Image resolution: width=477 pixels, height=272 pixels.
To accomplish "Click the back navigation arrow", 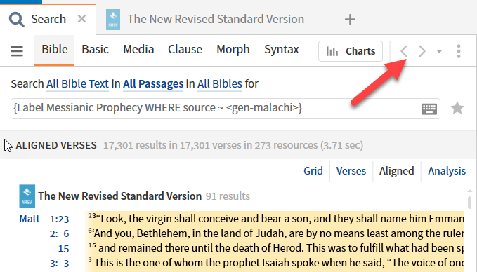I will click(404, 51).
